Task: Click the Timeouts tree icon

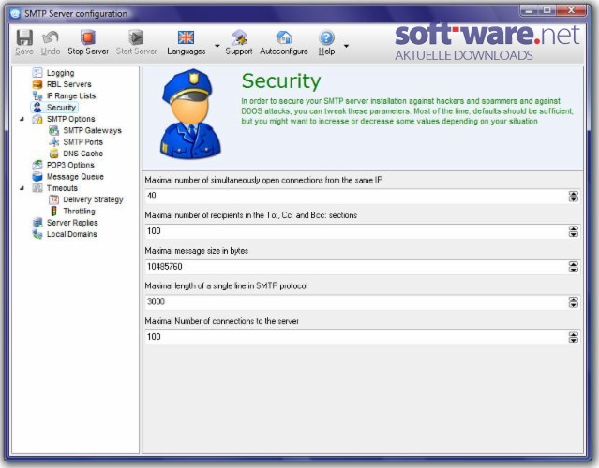Action: click(x=37, y=187)
